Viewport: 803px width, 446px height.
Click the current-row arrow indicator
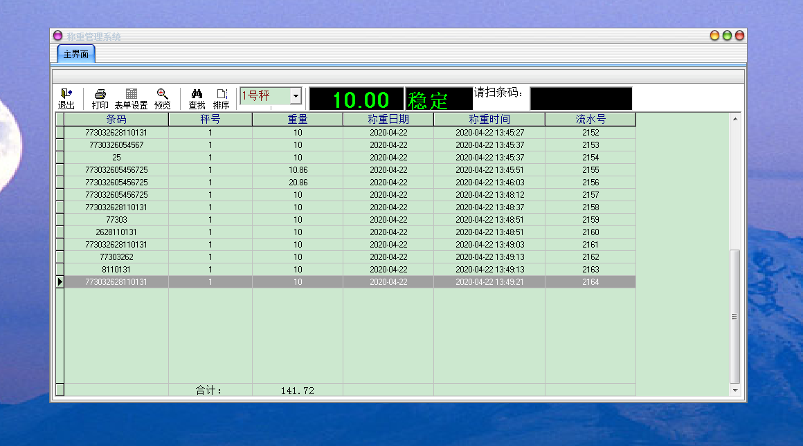point(60,282)
